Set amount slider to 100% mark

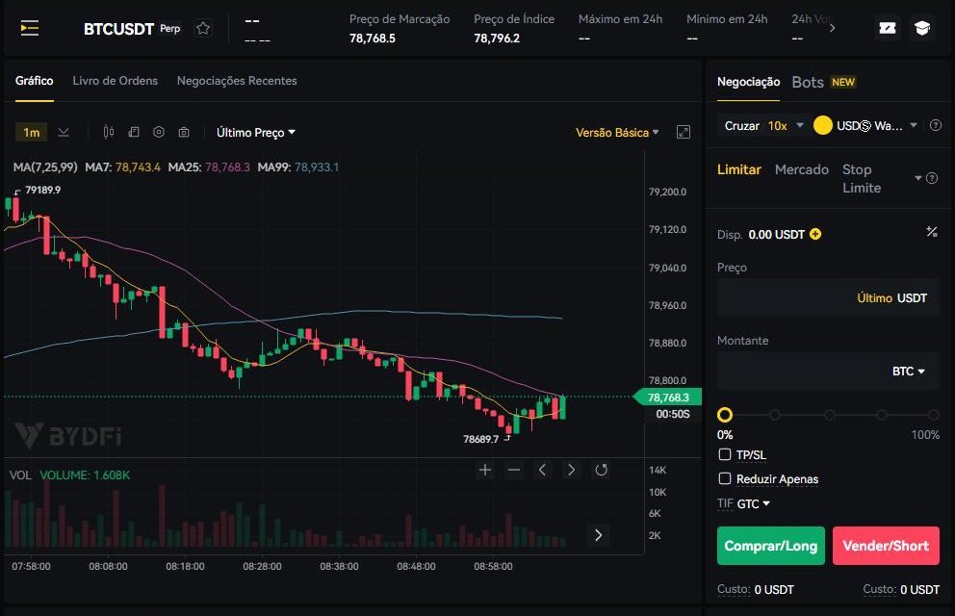click(x=933, y=415)
